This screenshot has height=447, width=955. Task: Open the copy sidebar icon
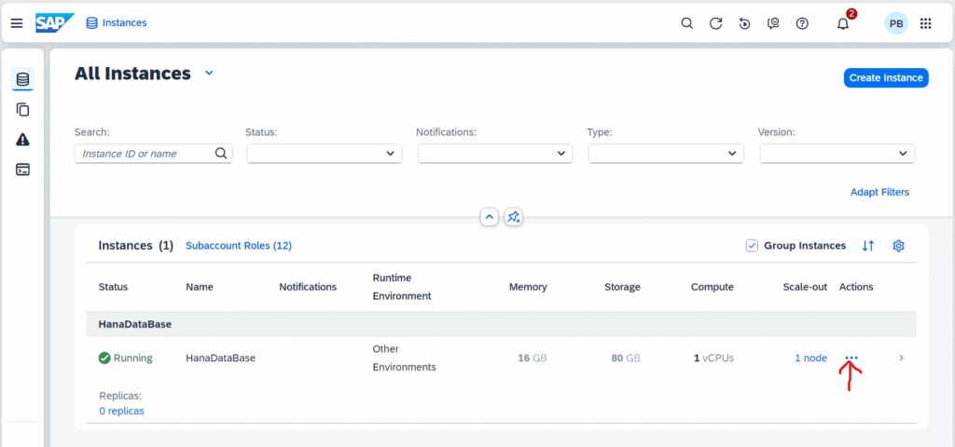[22, 110]
